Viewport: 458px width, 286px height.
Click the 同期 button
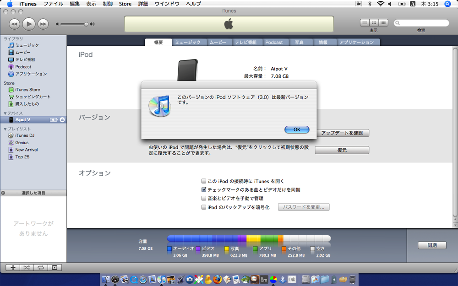[x=432, y=245]
